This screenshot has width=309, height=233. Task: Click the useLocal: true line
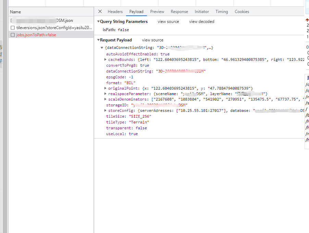(122, 134)
